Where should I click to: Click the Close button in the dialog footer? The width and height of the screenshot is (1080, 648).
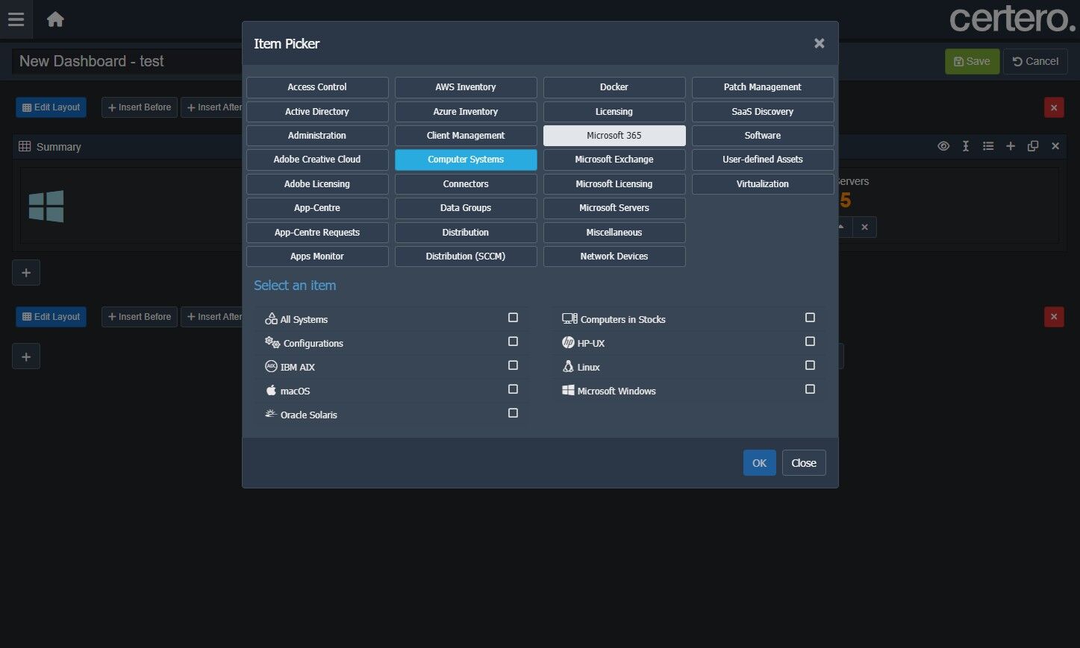click(804, 463)
